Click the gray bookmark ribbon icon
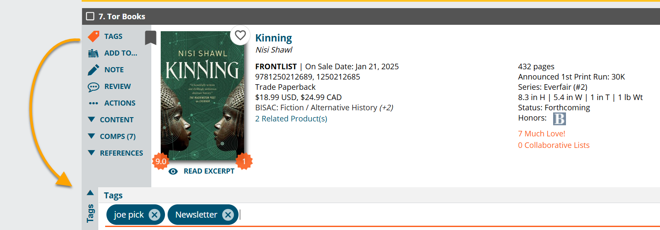This screenshot has height=230, width=660. pos(150,38)
